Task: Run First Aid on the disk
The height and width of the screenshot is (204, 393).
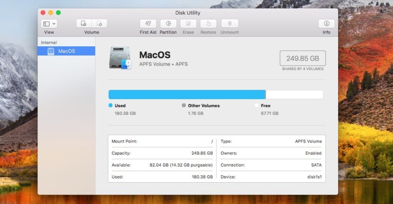Action: tap(148, 24)
